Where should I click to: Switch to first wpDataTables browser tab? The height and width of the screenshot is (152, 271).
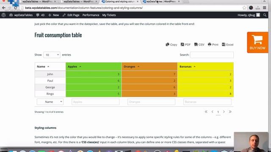[37, 2]
